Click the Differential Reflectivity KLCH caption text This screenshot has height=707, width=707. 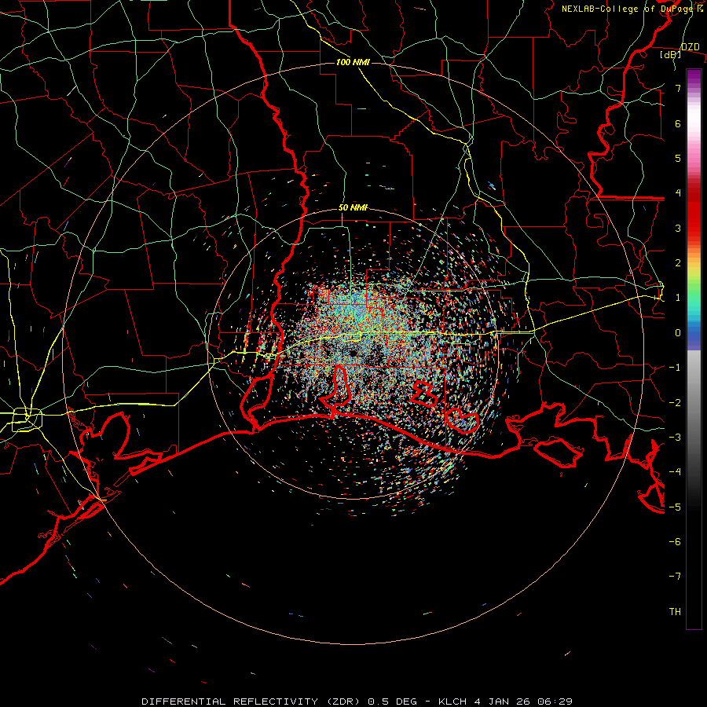357,702
